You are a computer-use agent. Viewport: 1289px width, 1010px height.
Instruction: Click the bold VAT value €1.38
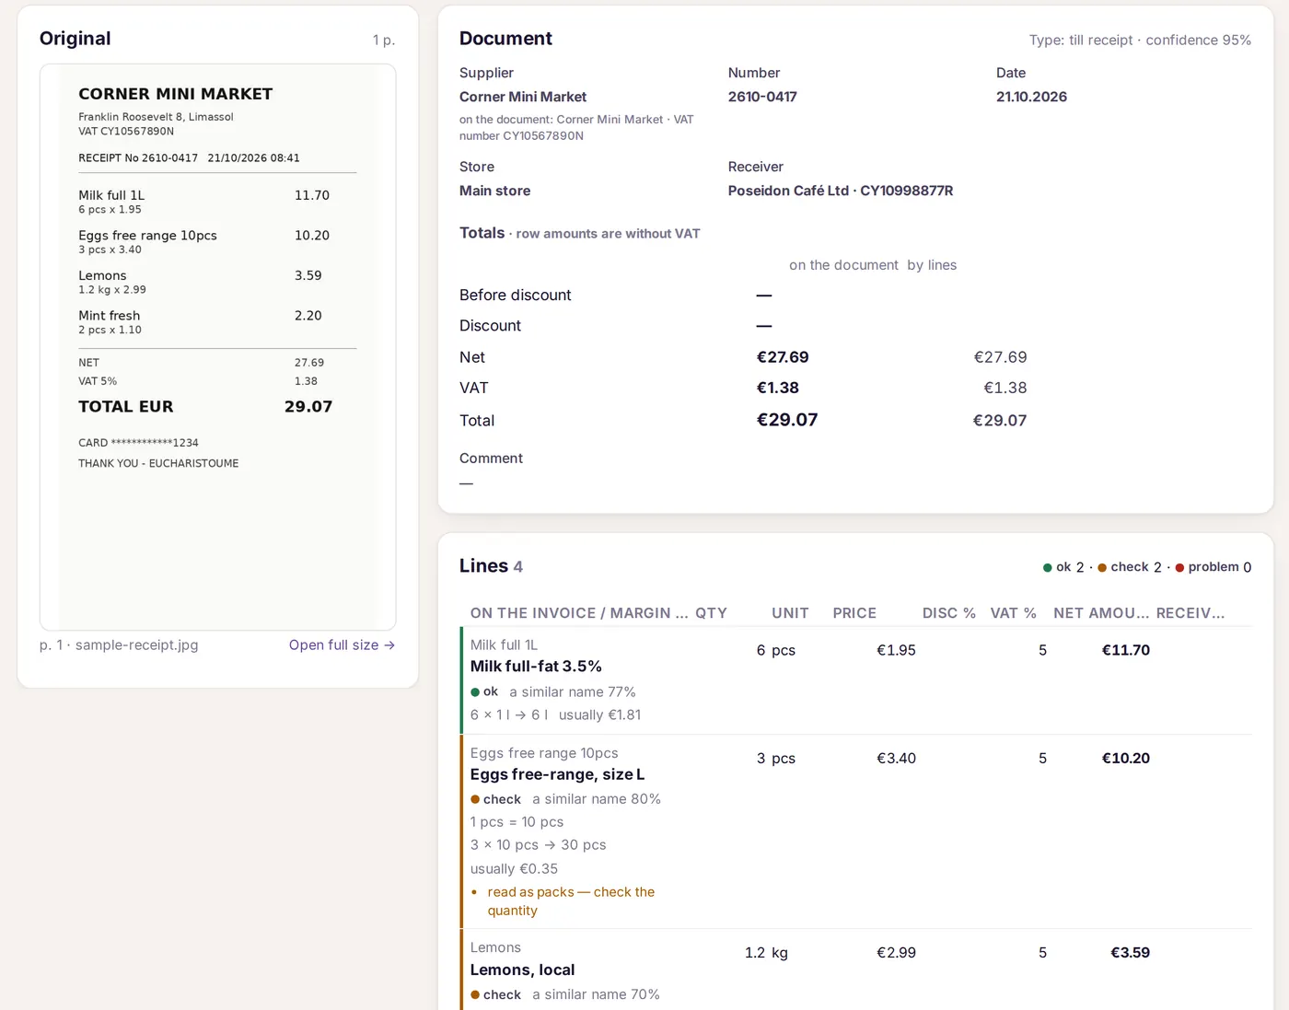(778, 388)
